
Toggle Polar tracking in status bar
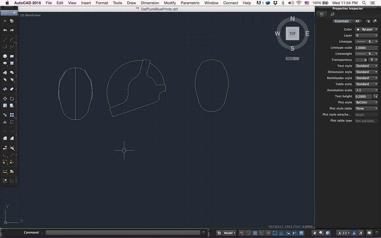[x=268, y=233]
